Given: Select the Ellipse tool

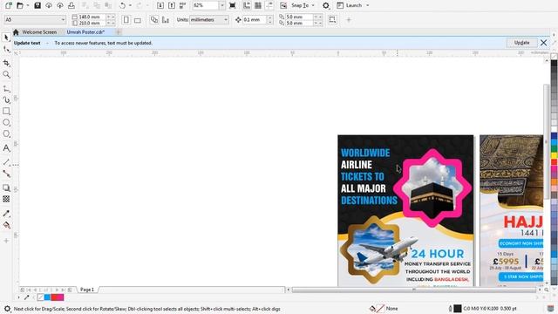Looking at the screenshot, I should [6, 122].
